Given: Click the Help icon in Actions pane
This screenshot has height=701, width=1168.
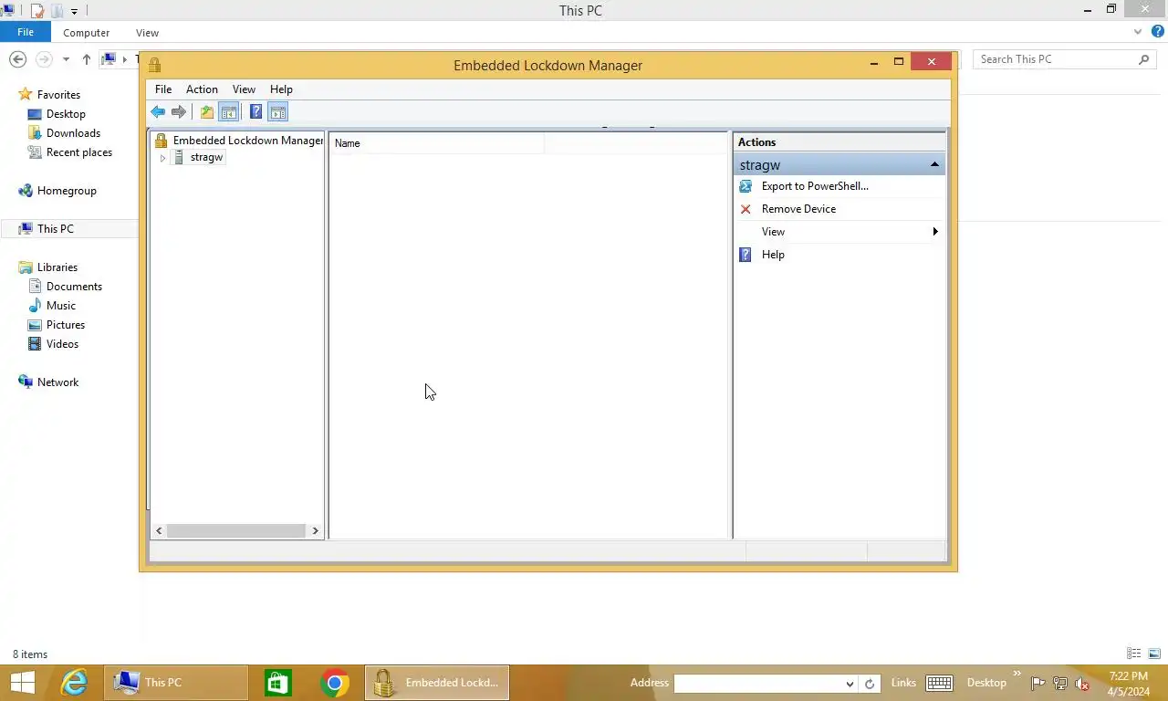Looking at the screenshot, I should tap(746, 255).
